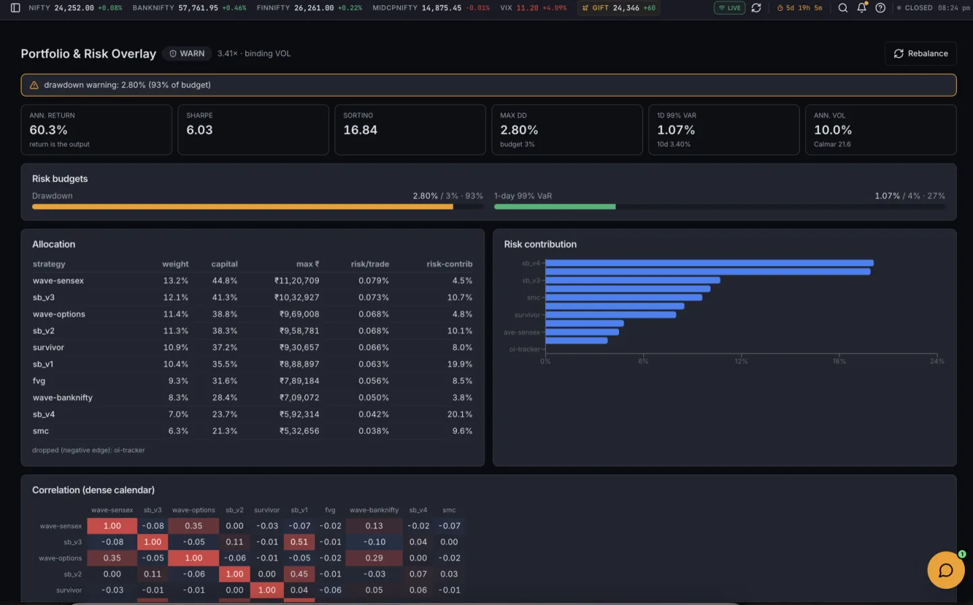
Task: Click the WARN status badge
Action: [186, 53]
